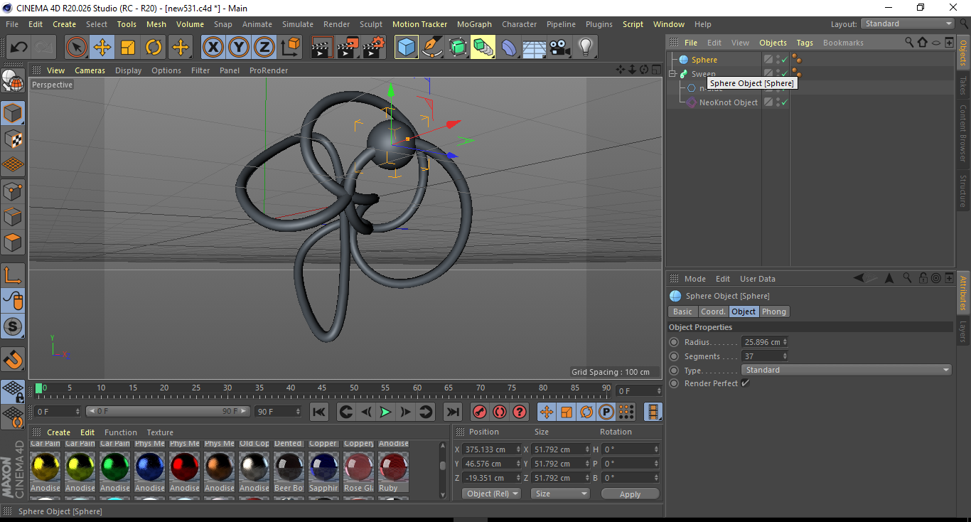Toggle X axis lock
The height and width of the screenshot is (522, 971).
coord(213,48)
